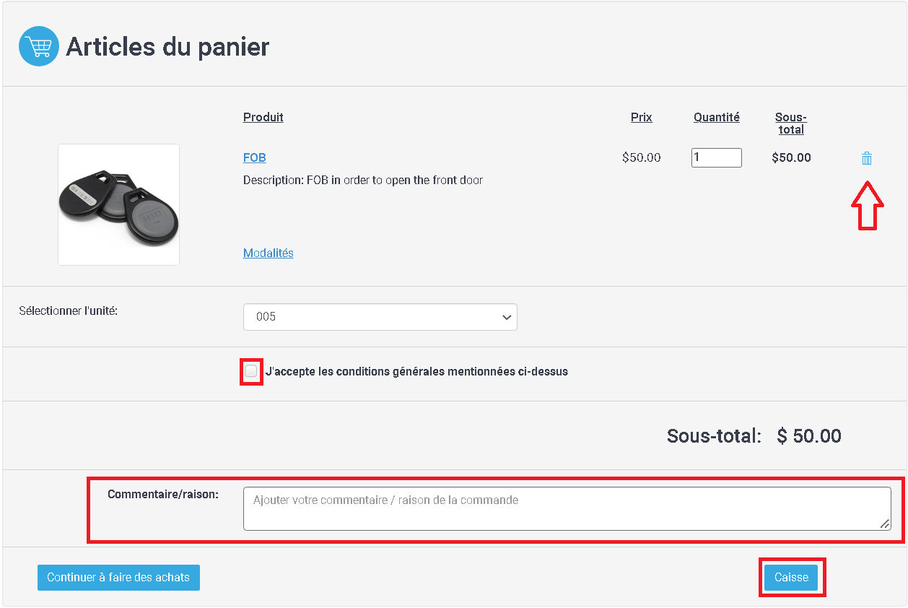Click the Produit column header
Screen dimensions: 908x608
tap(263, 117)
